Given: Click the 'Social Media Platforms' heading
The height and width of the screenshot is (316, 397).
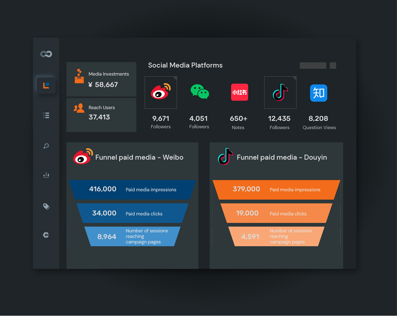Looking at the screenshot, I should [x=185, y=65].
